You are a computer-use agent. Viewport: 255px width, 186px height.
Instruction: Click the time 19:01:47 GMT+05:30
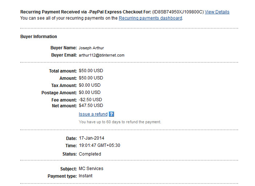[100, 145]
